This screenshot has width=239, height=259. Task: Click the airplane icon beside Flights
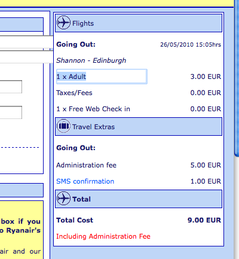tap(63, 23)
